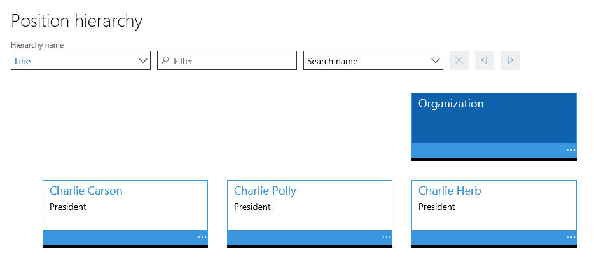Click the X clear search button
The height and width of the screenshot is (267, 594).
coord(459,60)
